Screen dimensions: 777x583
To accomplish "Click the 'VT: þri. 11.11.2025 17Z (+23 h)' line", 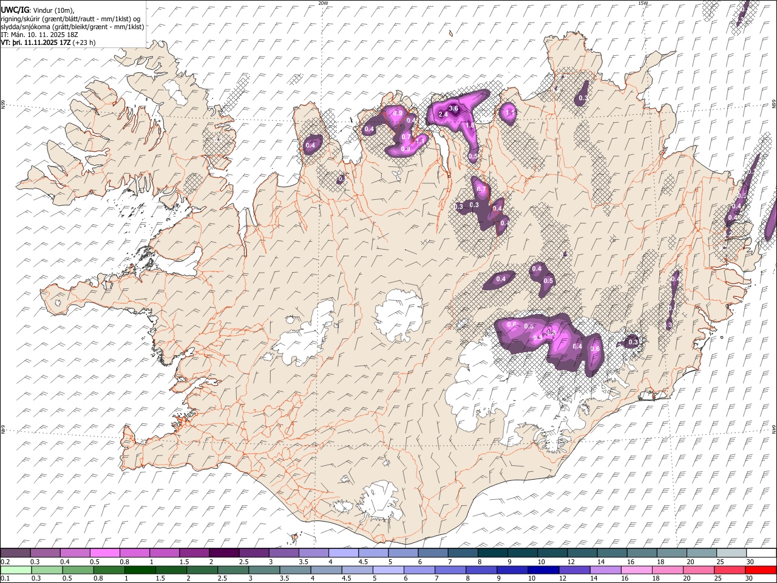I will pos(48,43).
